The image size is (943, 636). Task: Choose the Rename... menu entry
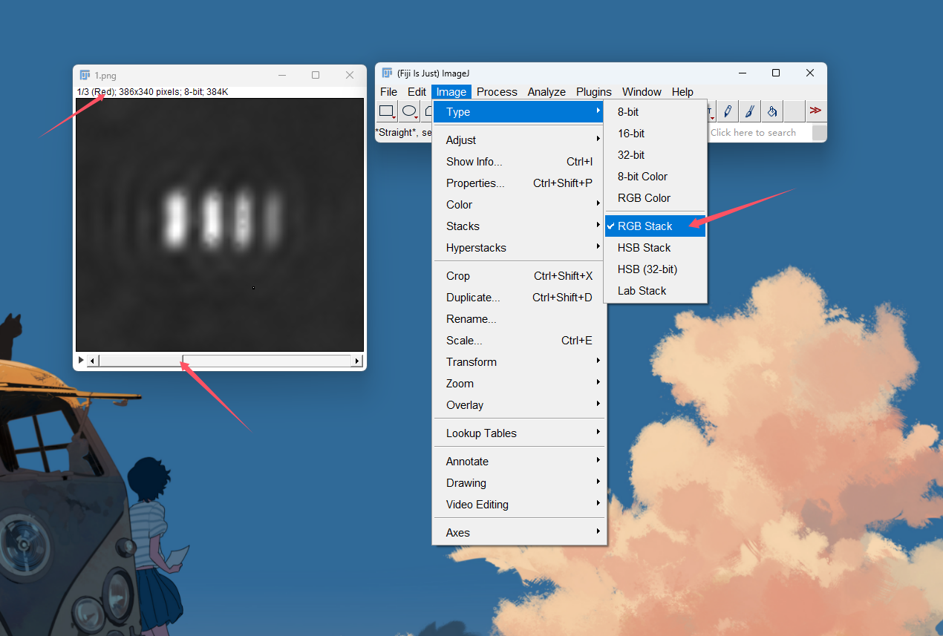520,319
